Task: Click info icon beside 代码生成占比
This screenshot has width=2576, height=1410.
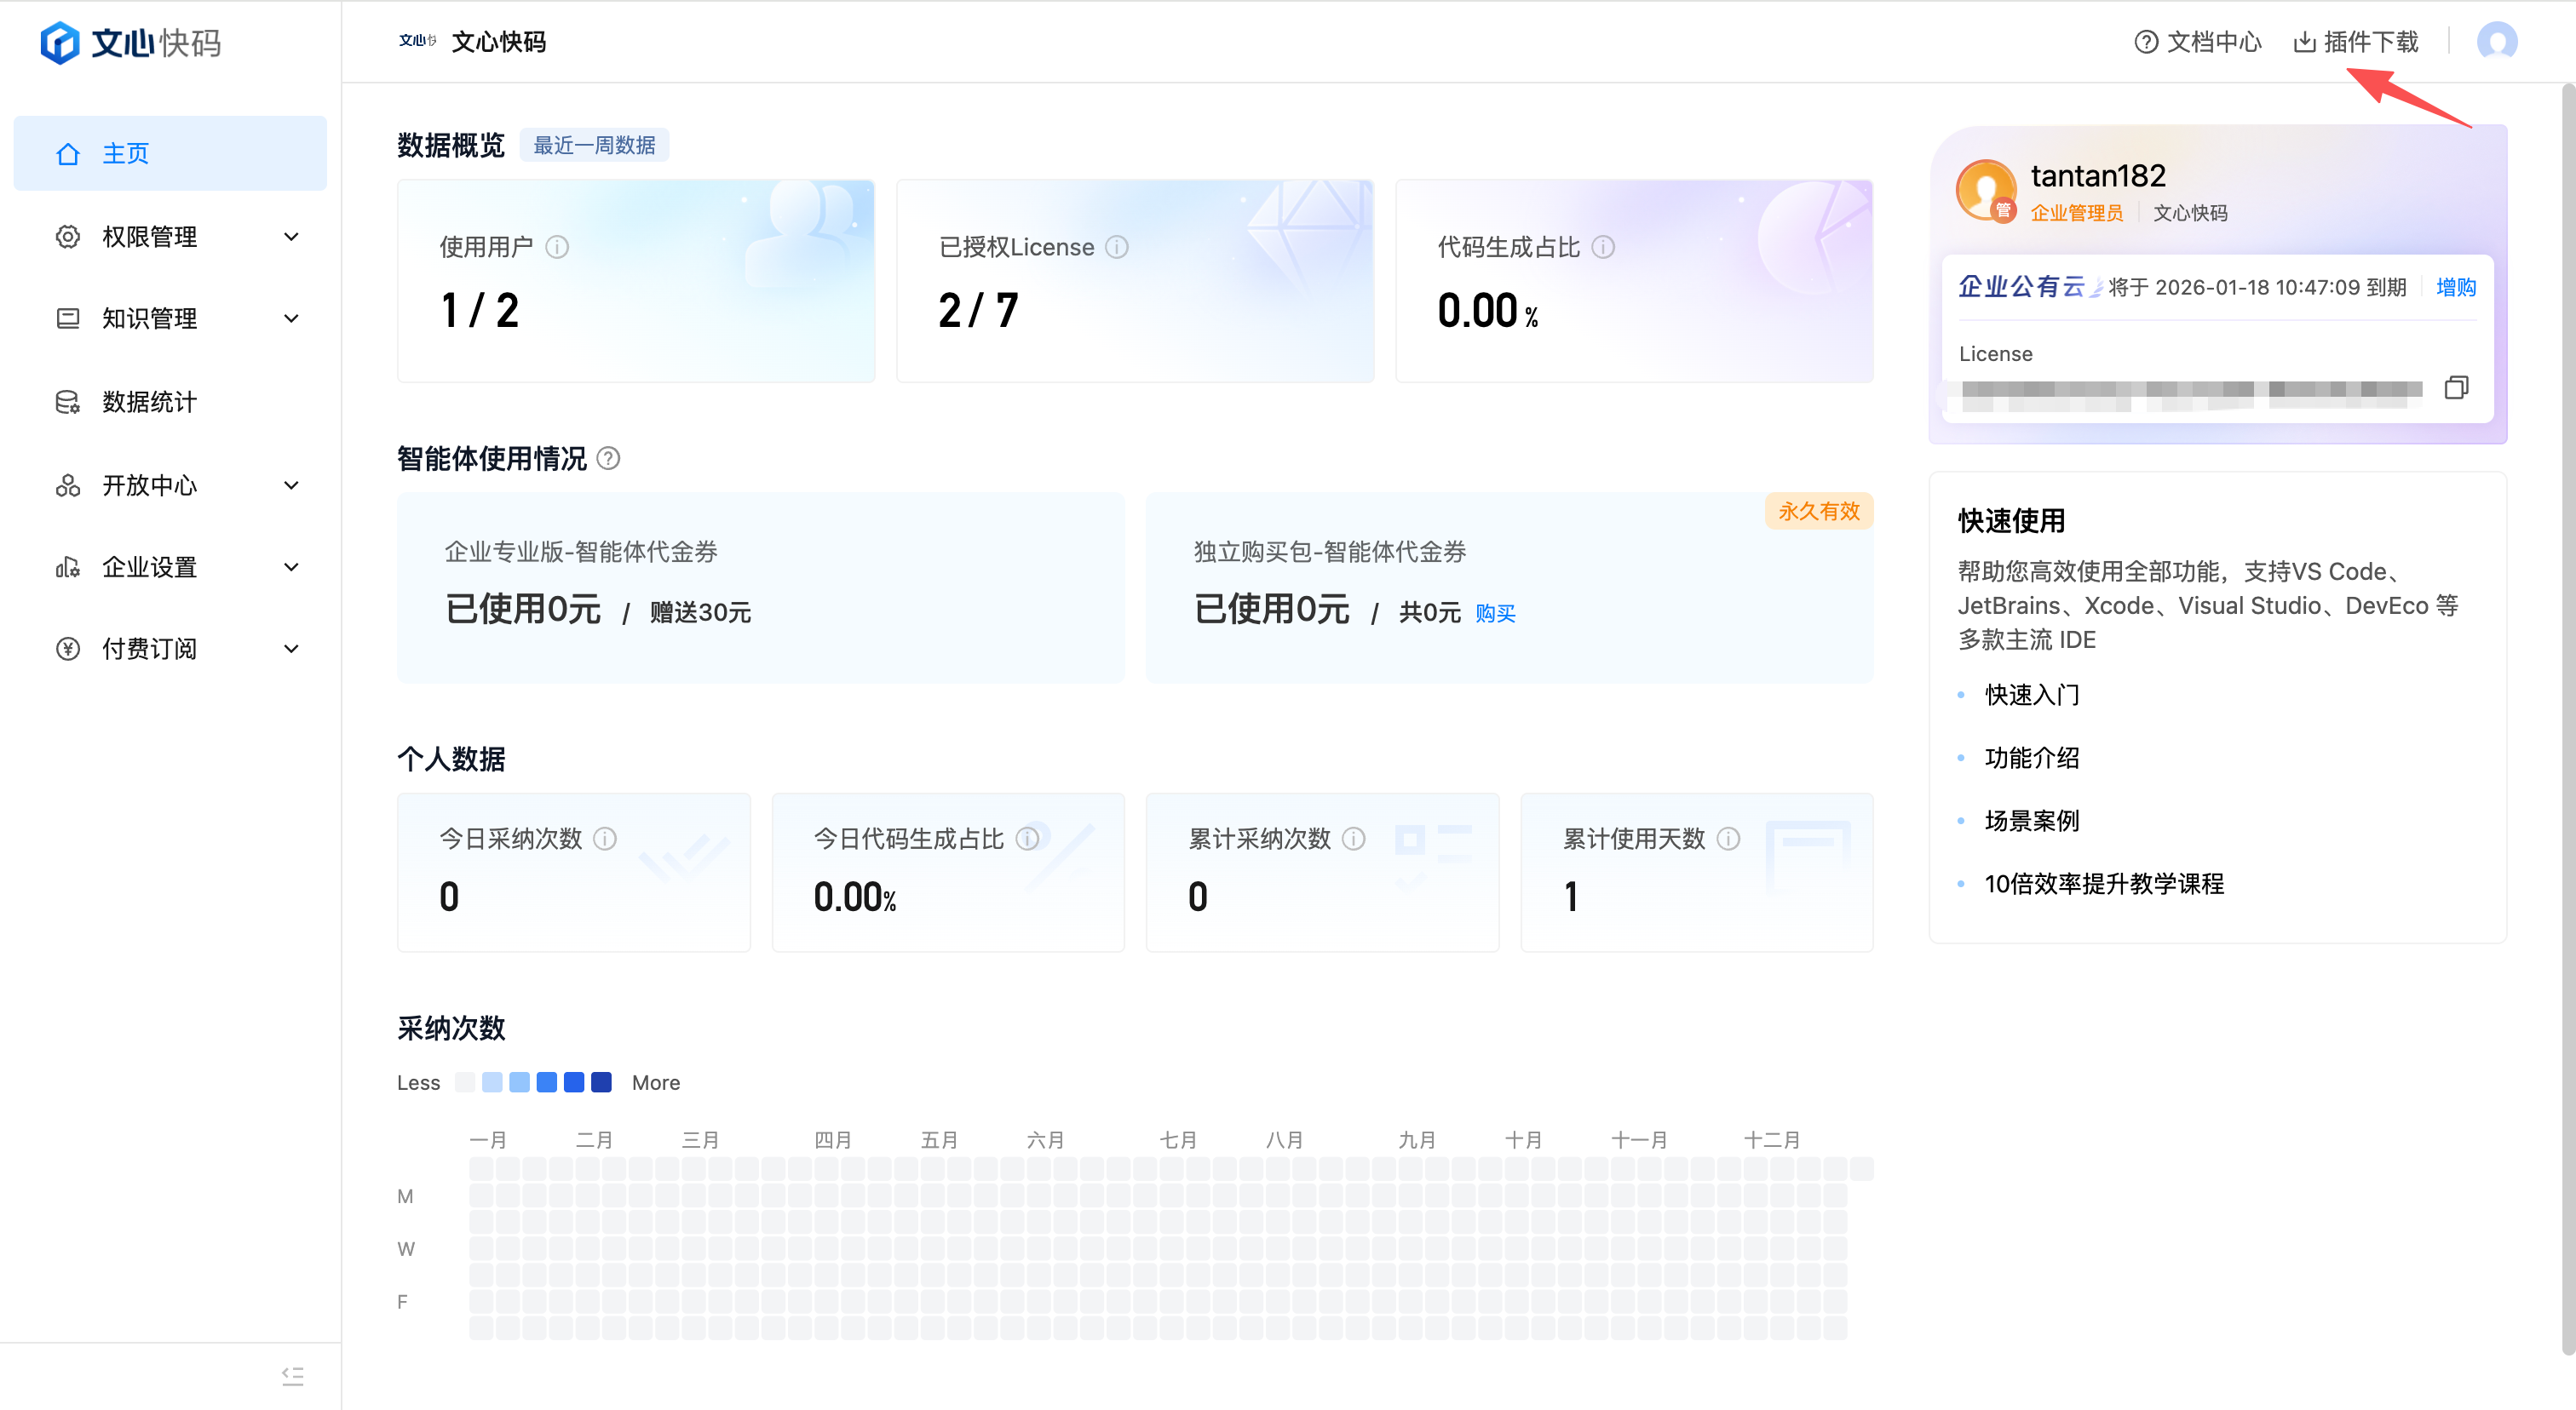Action: (x=1603, y=247)
